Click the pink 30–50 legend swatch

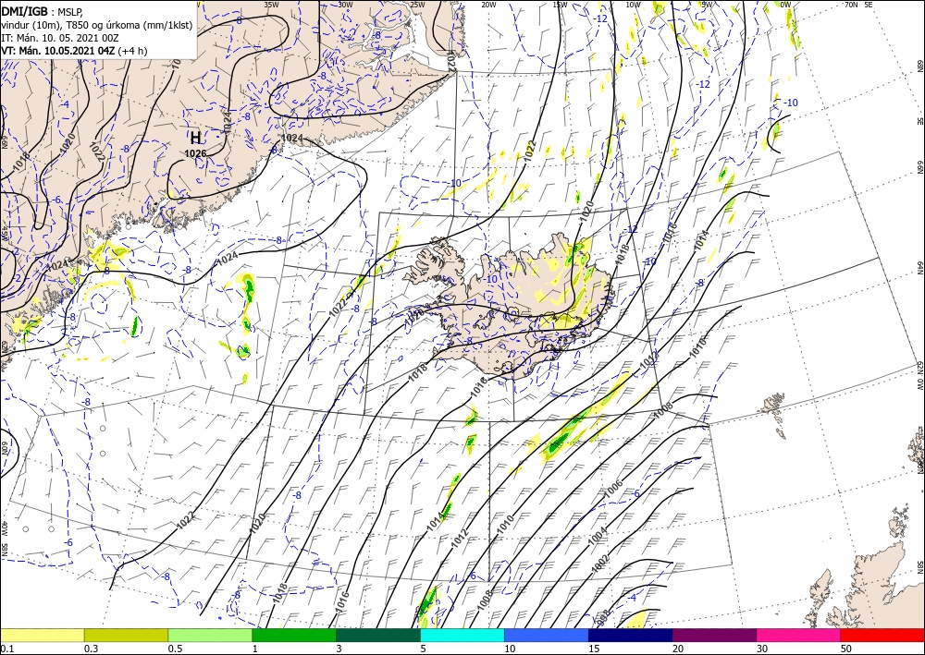tap(799, 635)
